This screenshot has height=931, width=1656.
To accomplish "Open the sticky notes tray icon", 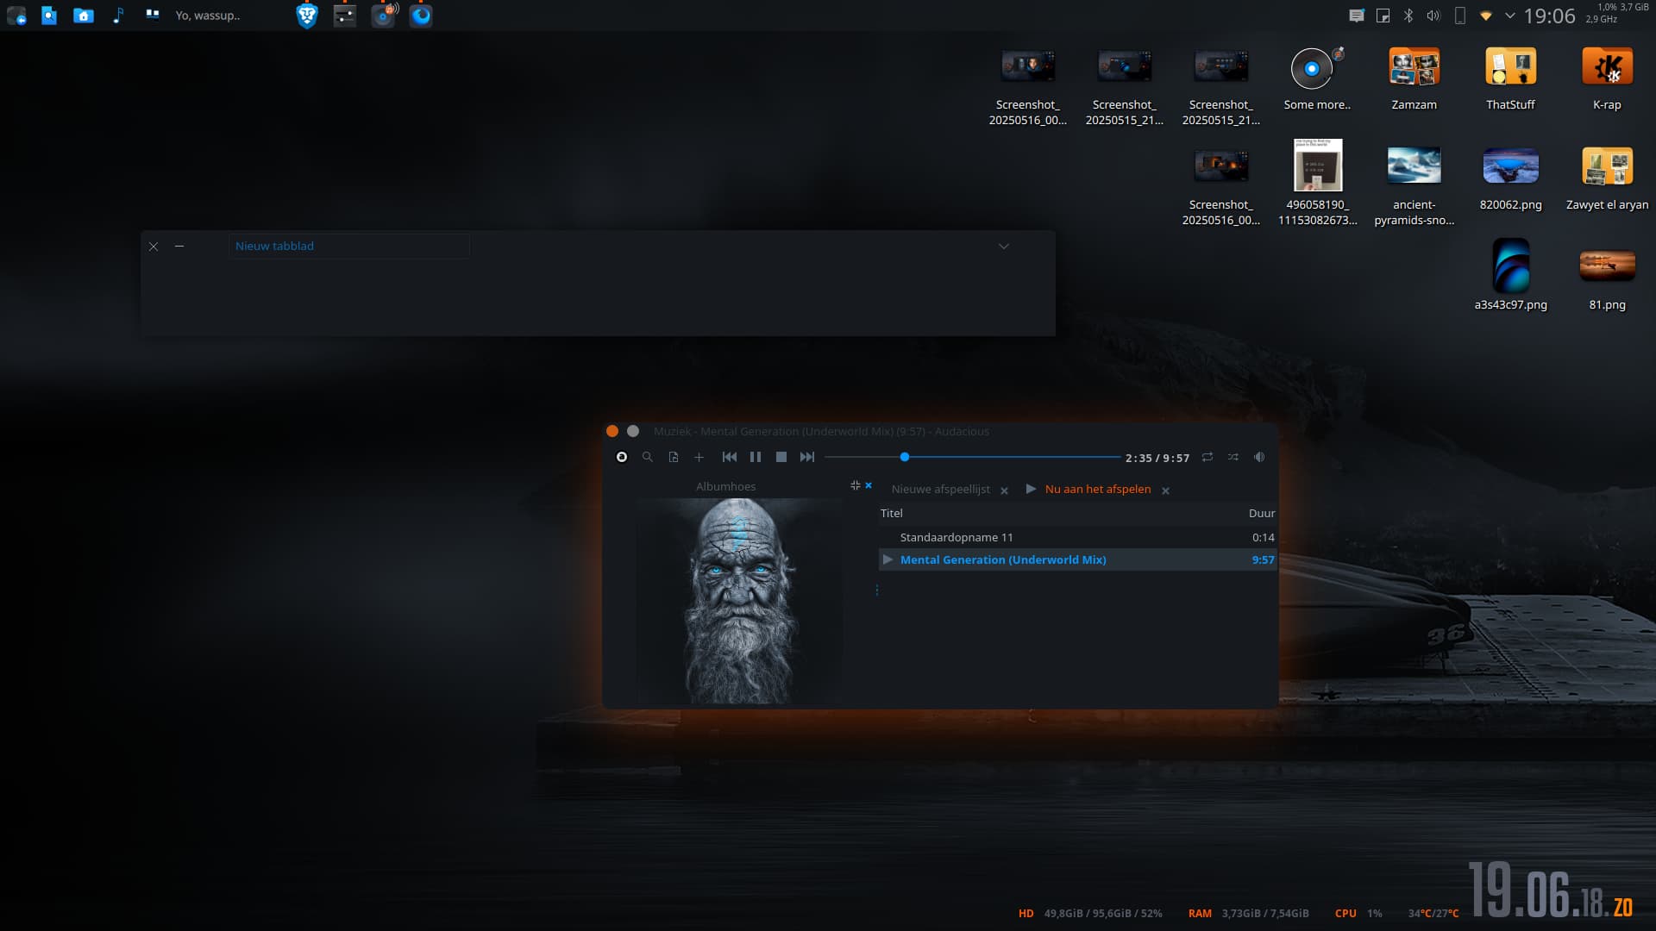I will [x=1383, y=16].
